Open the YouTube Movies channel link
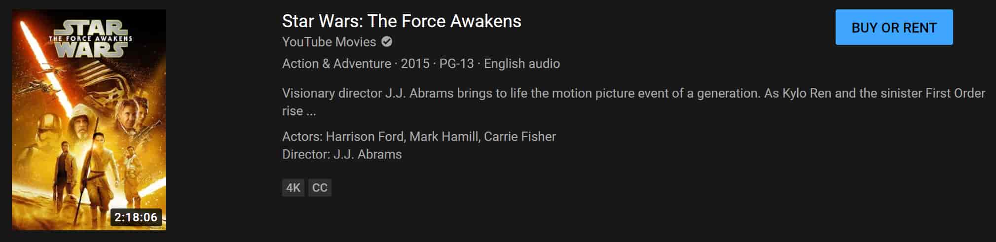Viewport: 996px width, 242px height. point(329,42)
